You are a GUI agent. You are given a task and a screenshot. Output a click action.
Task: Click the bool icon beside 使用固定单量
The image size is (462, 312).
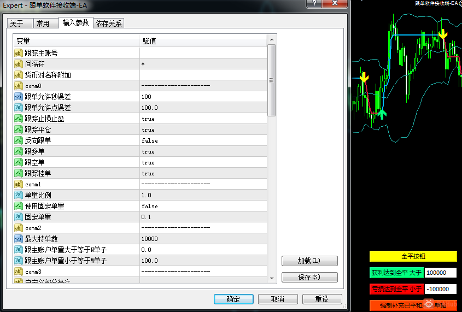[19, 206]
